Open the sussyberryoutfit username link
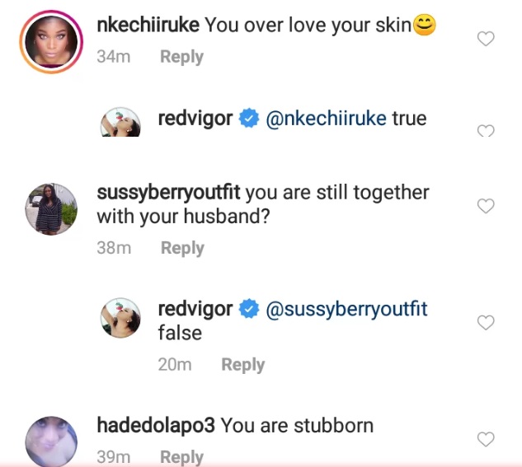The width and height of the screenshot is (522, 467). click(x=168, y=193)
